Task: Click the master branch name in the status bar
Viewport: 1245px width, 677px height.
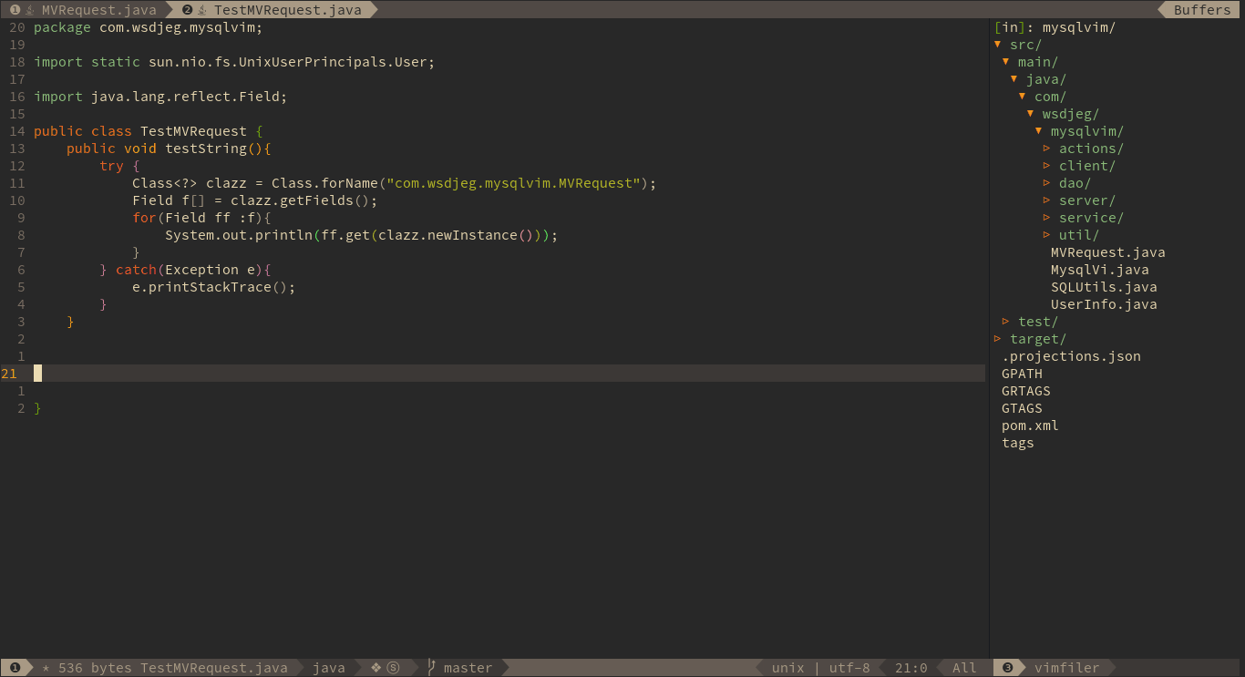Action: point(468,668)
